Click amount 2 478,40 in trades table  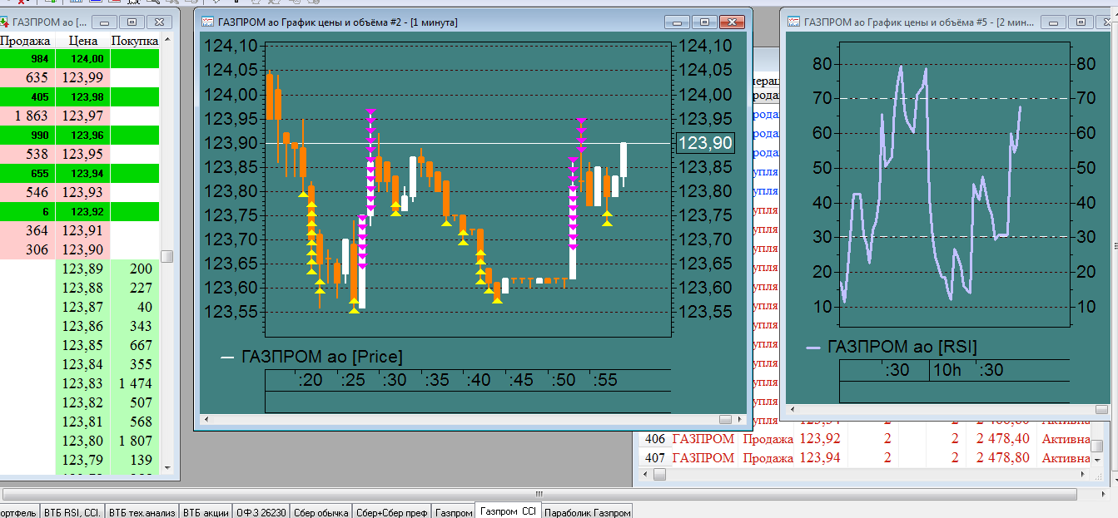(x=1003, y=439)
